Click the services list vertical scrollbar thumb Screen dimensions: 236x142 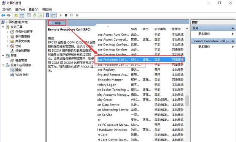point(187,101)
